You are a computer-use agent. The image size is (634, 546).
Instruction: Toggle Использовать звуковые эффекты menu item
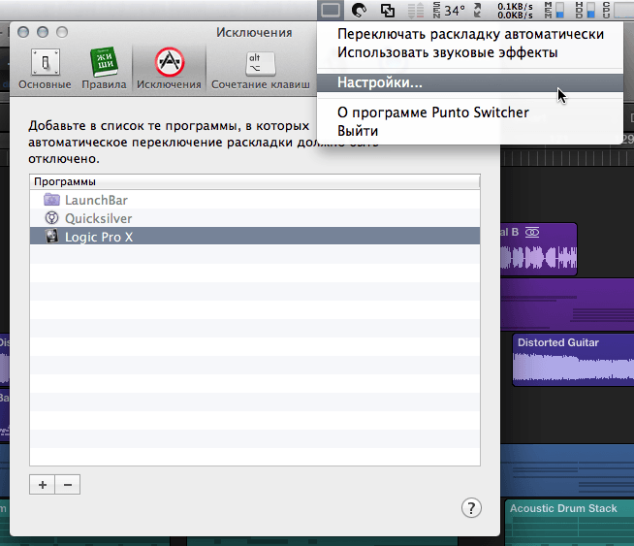[470, 52]
